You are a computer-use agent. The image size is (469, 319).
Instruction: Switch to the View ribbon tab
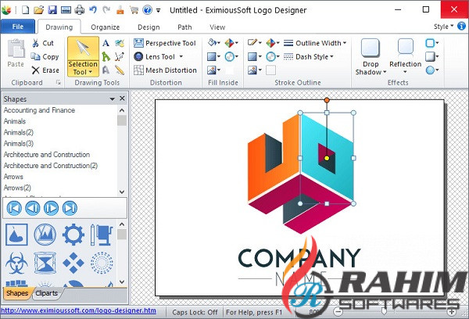point(217,27)
